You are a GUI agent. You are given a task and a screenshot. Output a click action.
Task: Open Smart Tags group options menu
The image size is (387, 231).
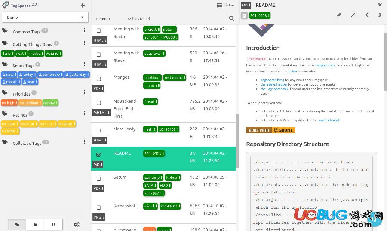tap(84, 64)
